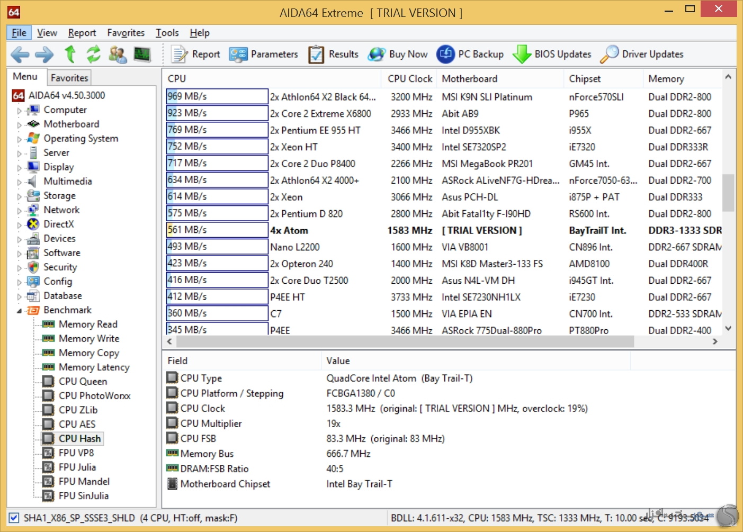The height and width of the screenshot is (532, 743).
Task: Select the FPU SinJulia benchmark
Action: tap(83, 495)
